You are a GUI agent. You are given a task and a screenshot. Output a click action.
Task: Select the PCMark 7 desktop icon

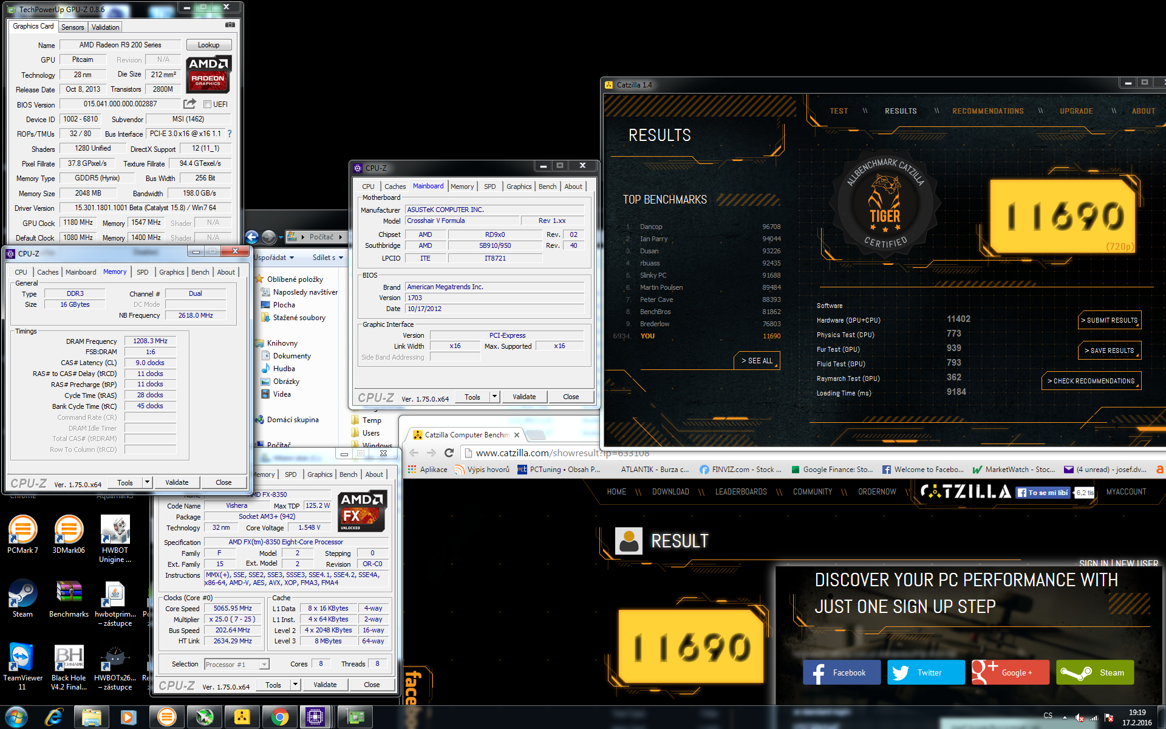tap(22, 535)
